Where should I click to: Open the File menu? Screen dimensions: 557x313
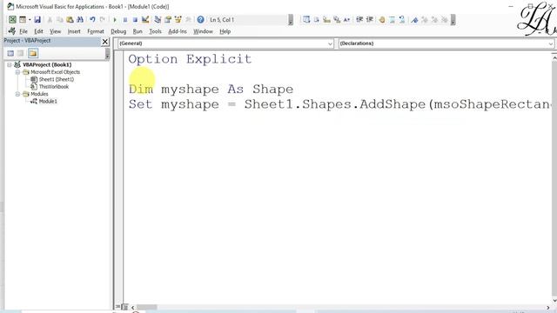[23, 31]
